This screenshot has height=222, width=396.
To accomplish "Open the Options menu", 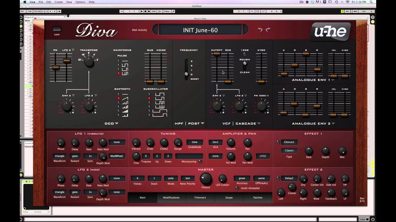I will coord(80,2).
